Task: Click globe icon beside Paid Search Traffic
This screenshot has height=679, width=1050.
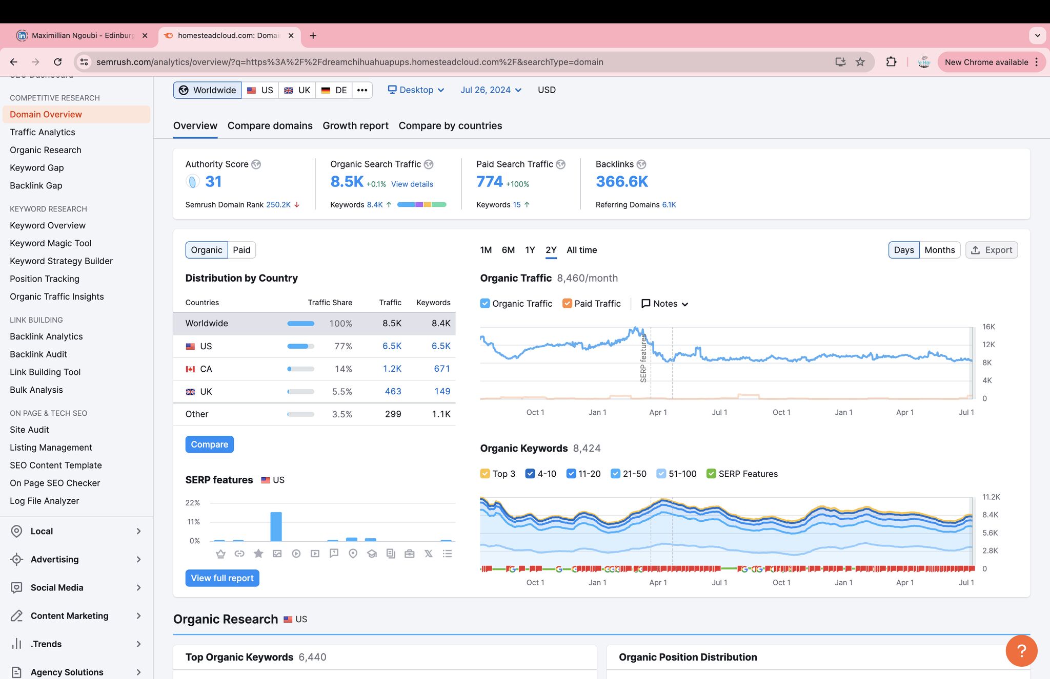Action: tap(561, 164)
